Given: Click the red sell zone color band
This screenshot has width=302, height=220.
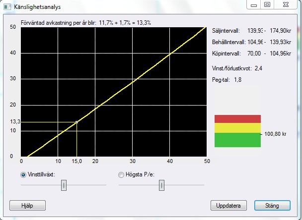Looking at the screenshot, I should point(237,119).
